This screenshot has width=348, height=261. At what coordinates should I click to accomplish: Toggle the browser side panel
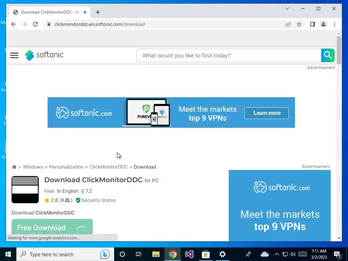click(x=313, y=24)
